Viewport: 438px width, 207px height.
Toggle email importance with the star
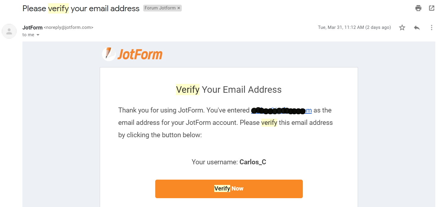(402, 27)
